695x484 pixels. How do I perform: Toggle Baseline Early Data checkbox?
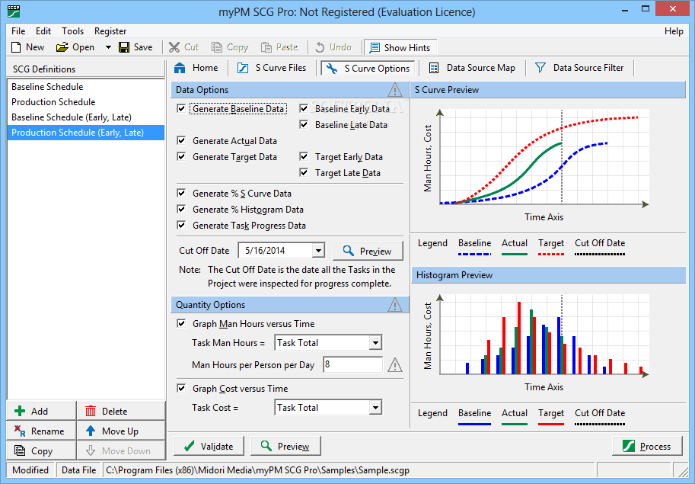click(x=304, y=109)
